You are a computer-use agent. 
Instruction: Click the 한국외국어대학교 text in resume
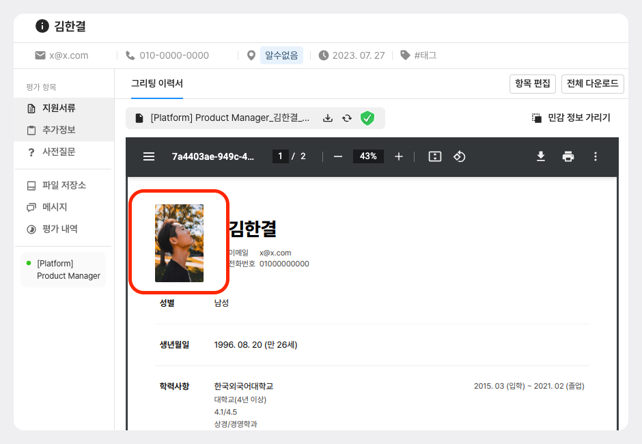click(x=244, y=386)
